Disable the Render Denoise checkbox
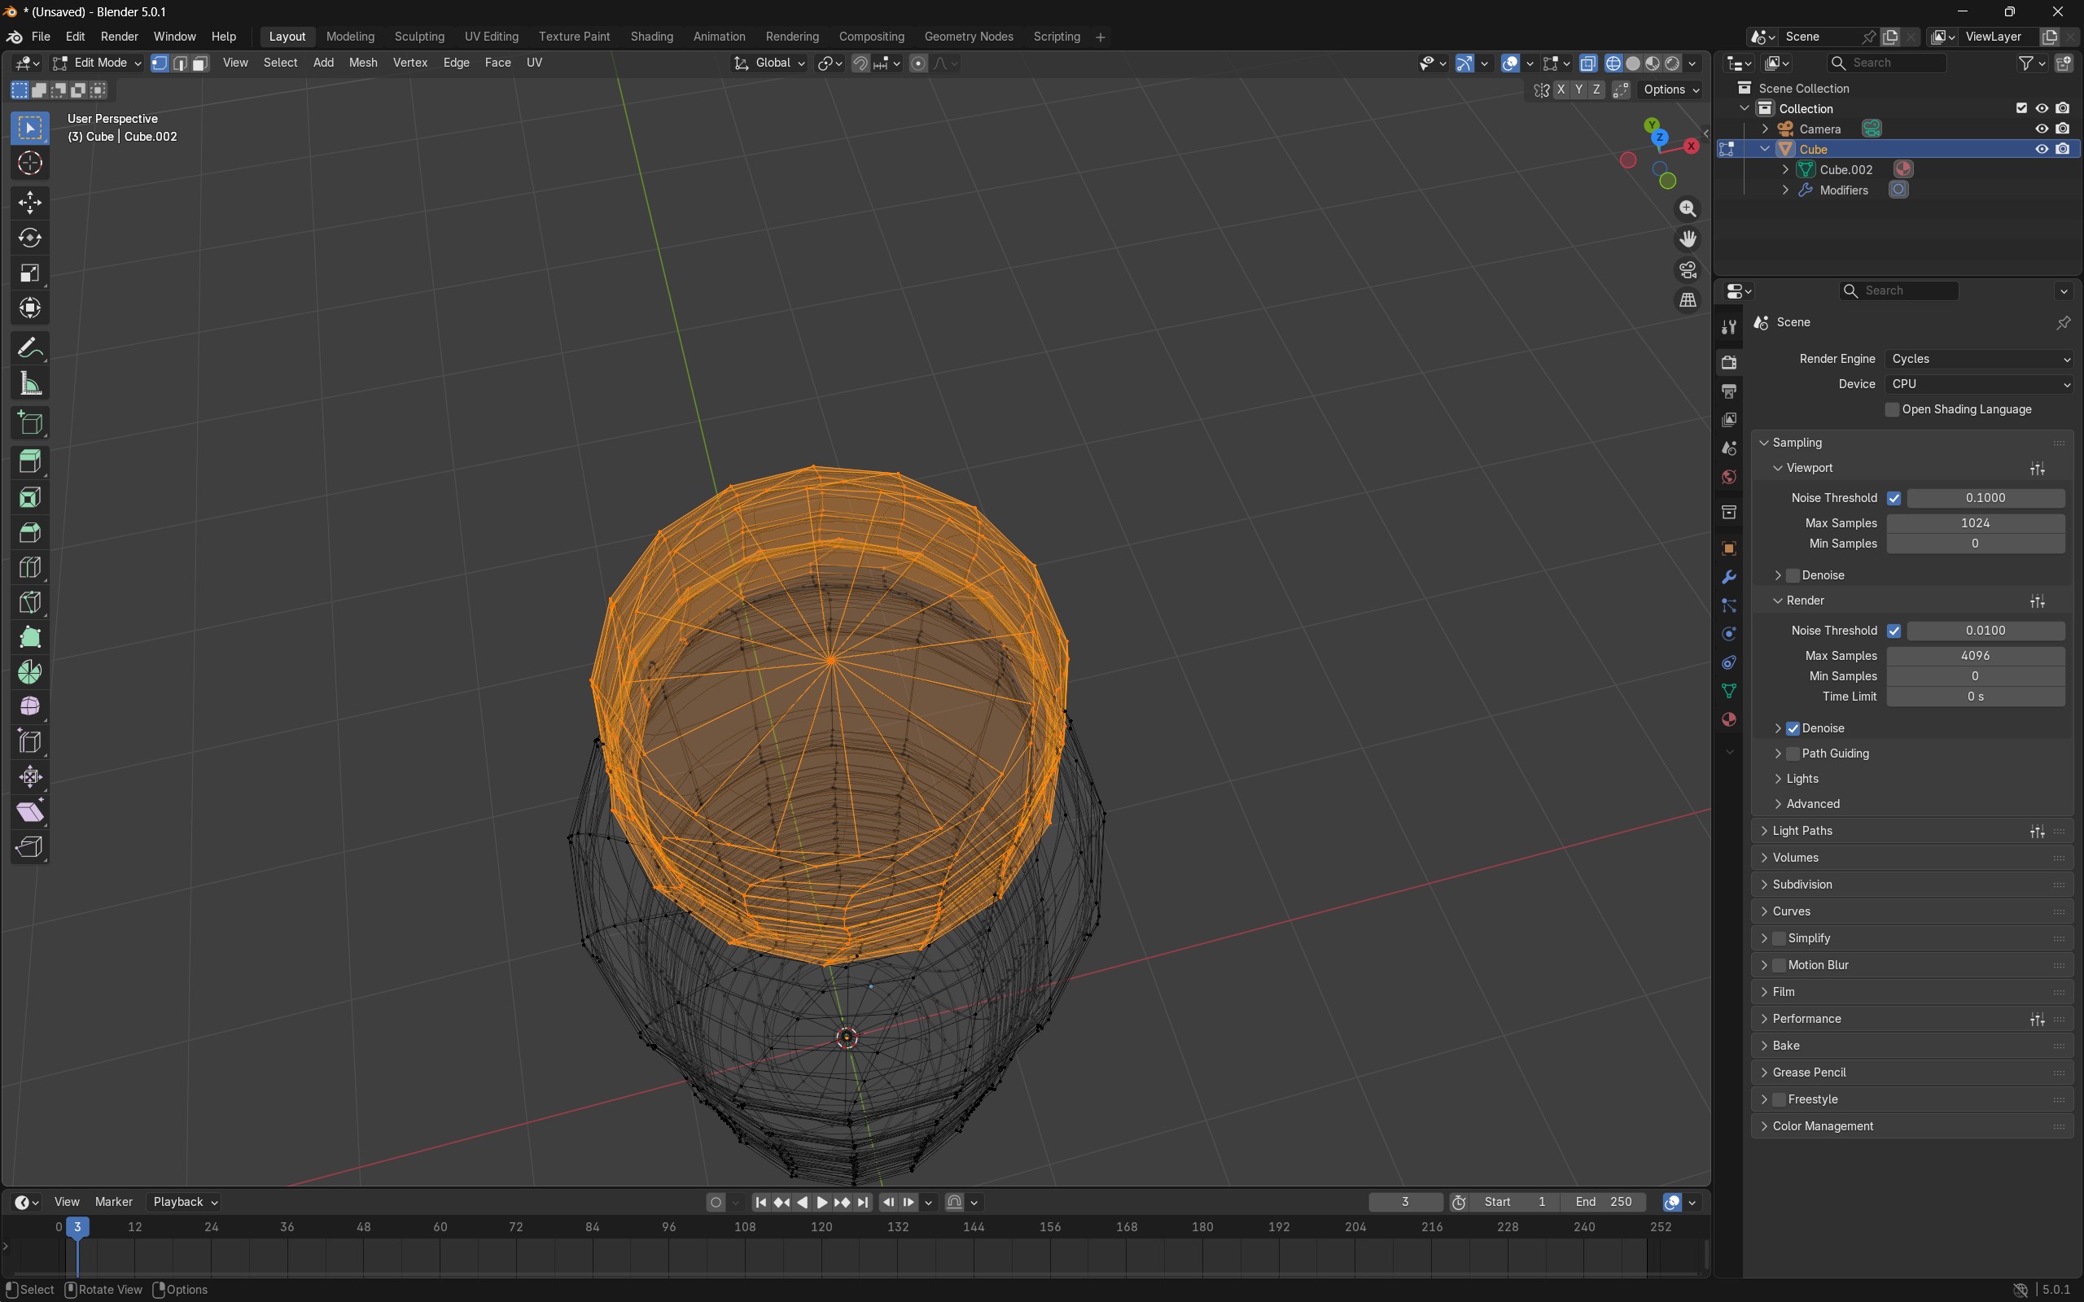This screenshot has width=2084, height=1302. click(x=1793, y=728)
